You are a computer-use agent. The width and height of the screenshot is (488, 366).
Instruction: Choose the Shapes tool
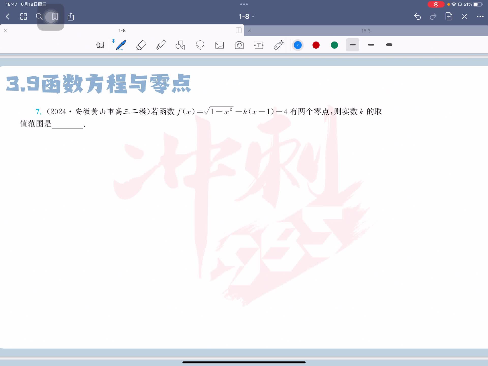(x=180, y=45)
